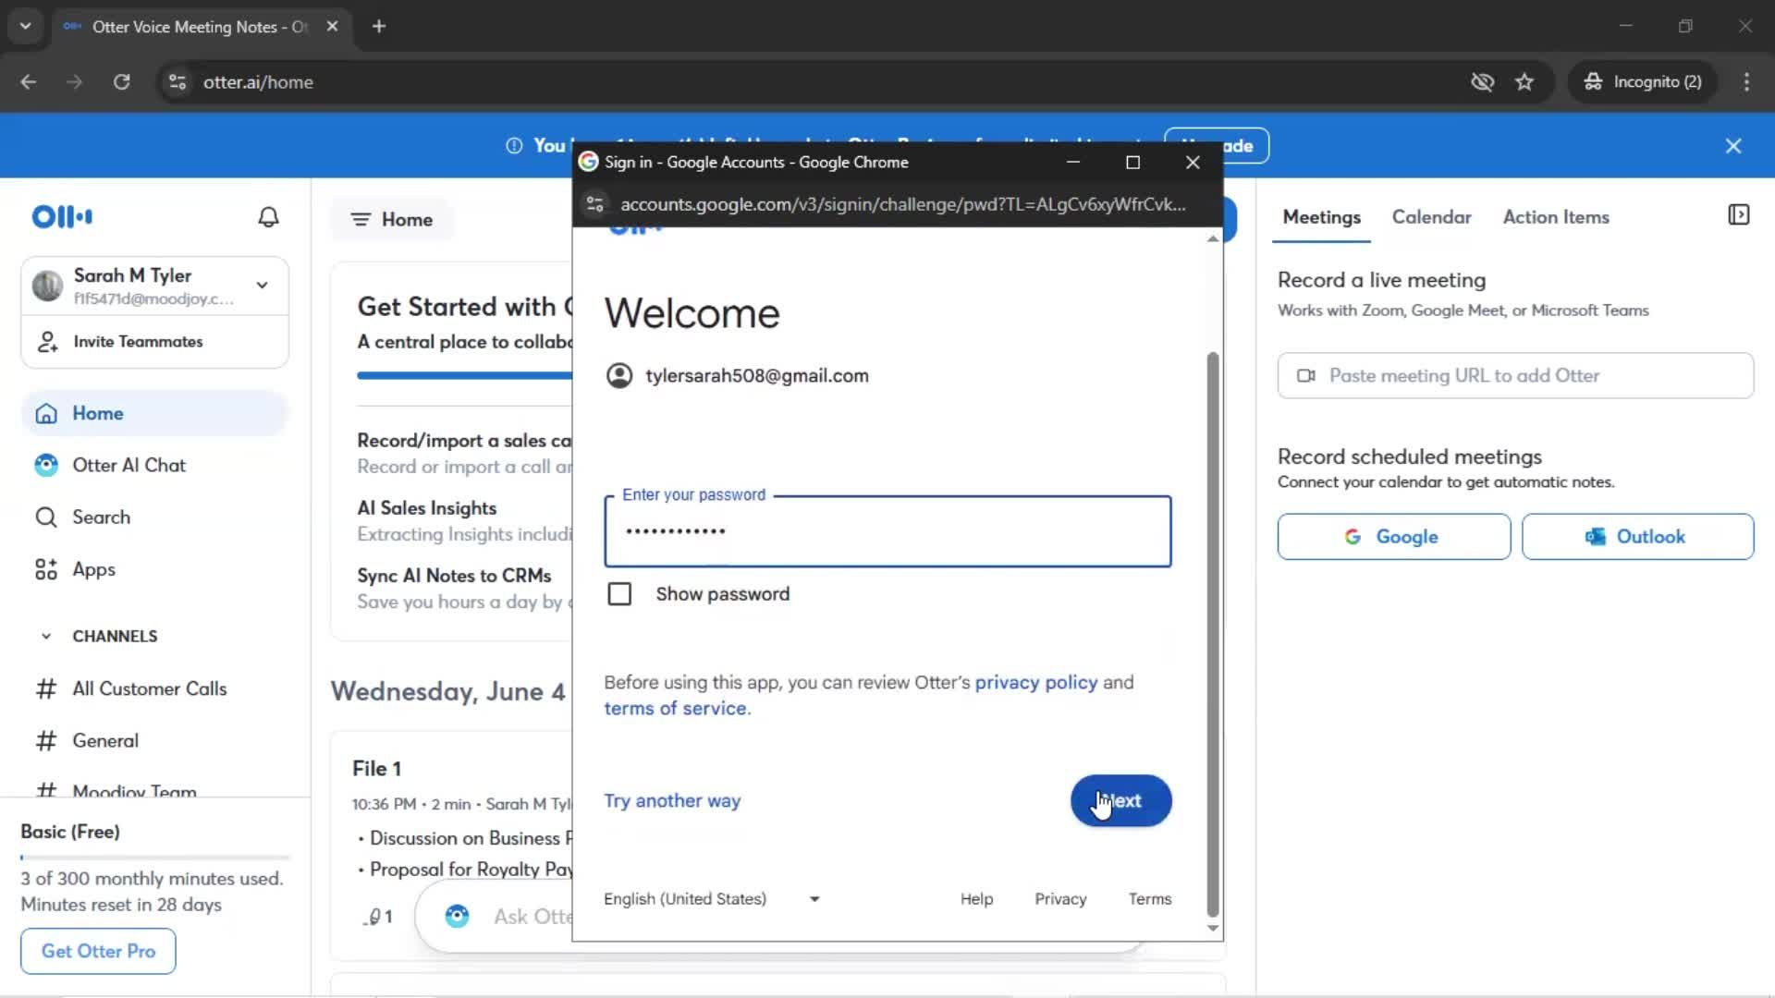The image size is (1775, 998).
Task: Click the Otter logo in the sidebar
Action: (x=62, y=217)
